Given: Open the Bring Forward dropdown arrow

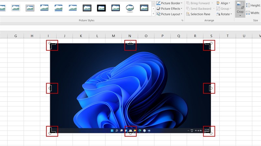Looking at the screenshot, I should [x=212, y=3].
